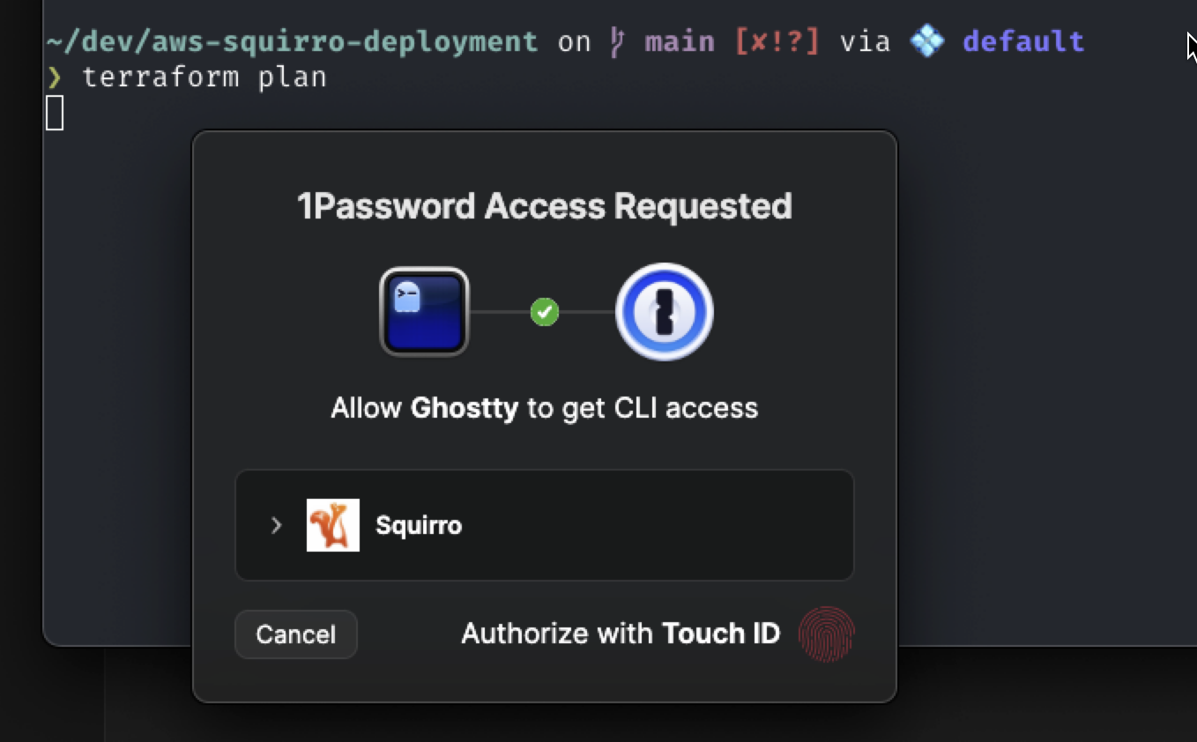Click the main branch name in prompt

[679, 41]
